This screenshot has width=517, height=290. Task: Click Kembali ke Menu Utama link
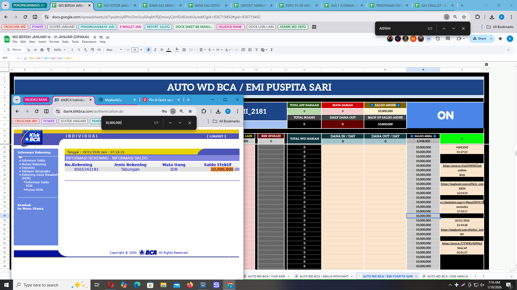point(30,207)
